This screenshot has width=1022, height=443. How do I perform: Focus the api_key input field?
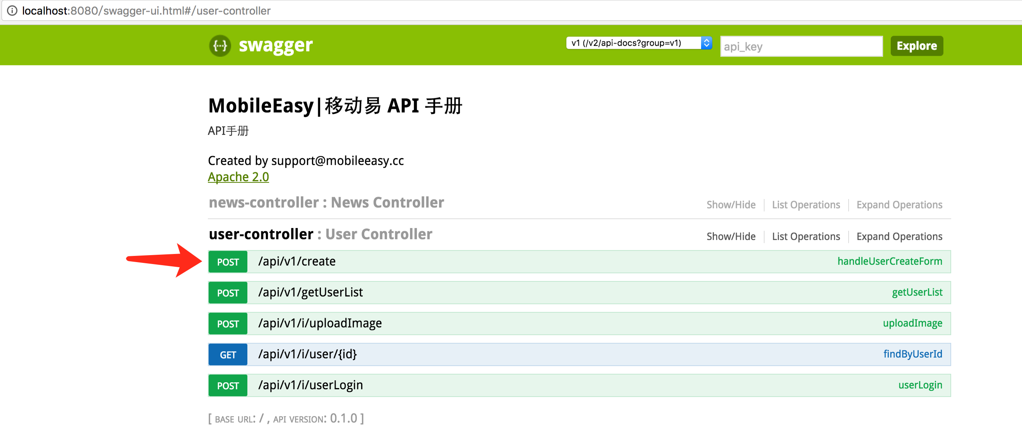(x=801, y=46)
